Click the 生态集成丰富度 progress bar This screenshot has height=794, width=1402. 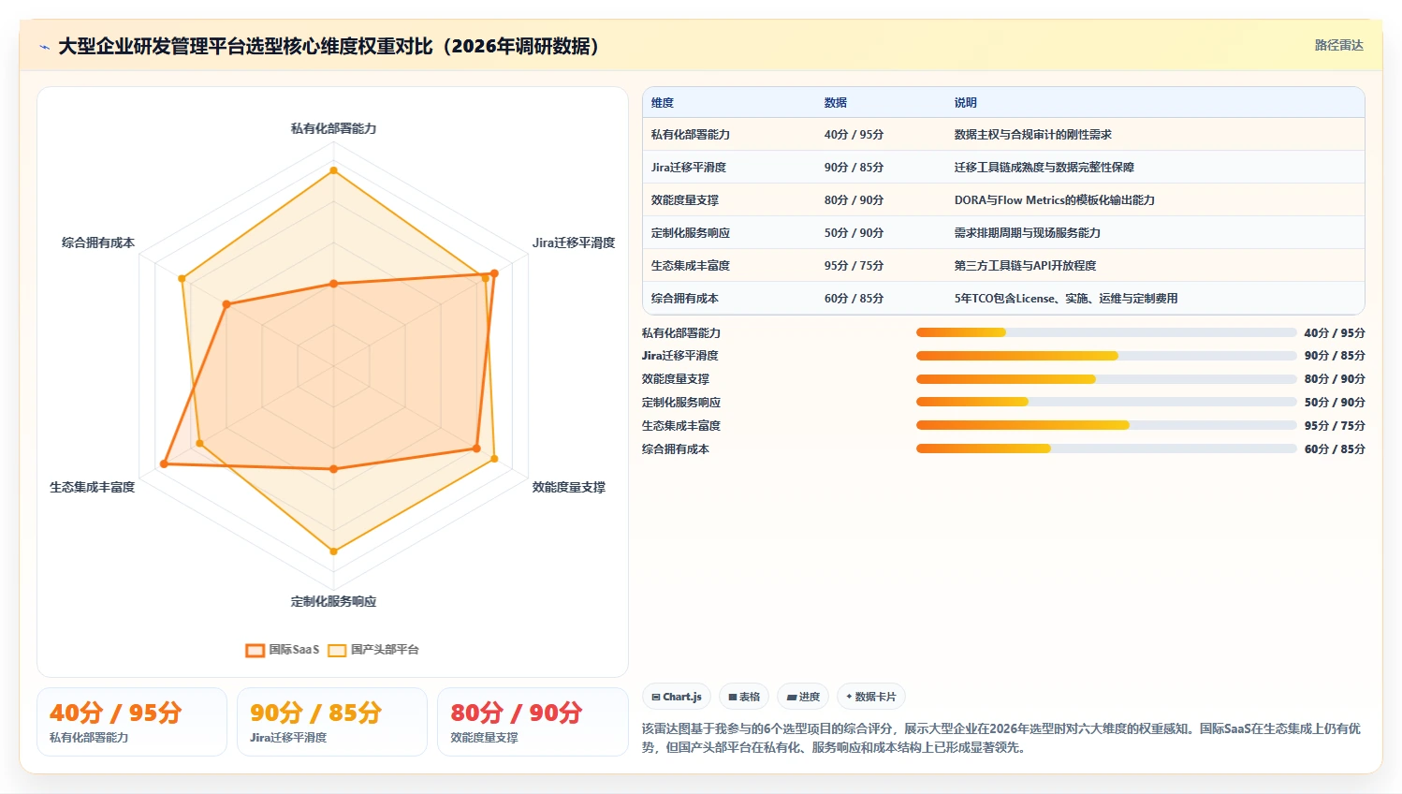[x=1106, y=425]
